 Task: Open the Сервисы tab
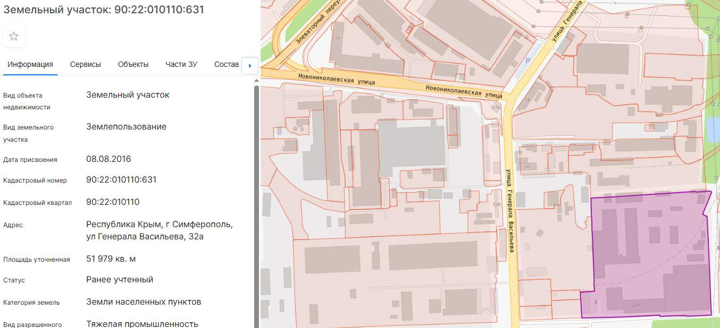click(85, 64)
